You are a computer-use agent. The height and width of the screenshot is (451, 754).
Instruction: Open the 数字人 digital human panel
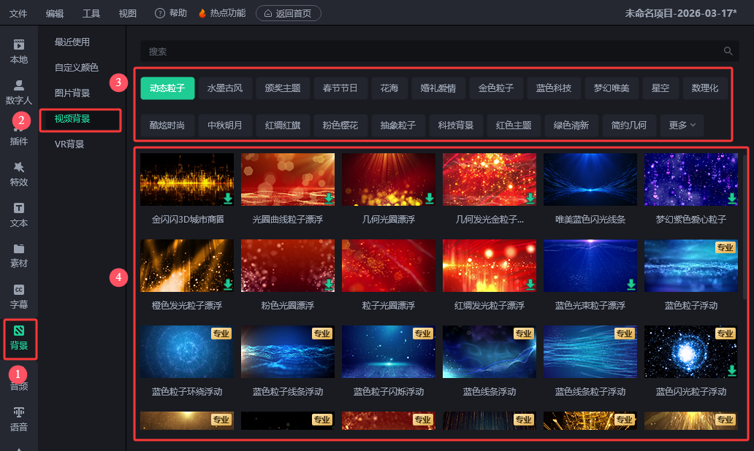tap(19, 92)
